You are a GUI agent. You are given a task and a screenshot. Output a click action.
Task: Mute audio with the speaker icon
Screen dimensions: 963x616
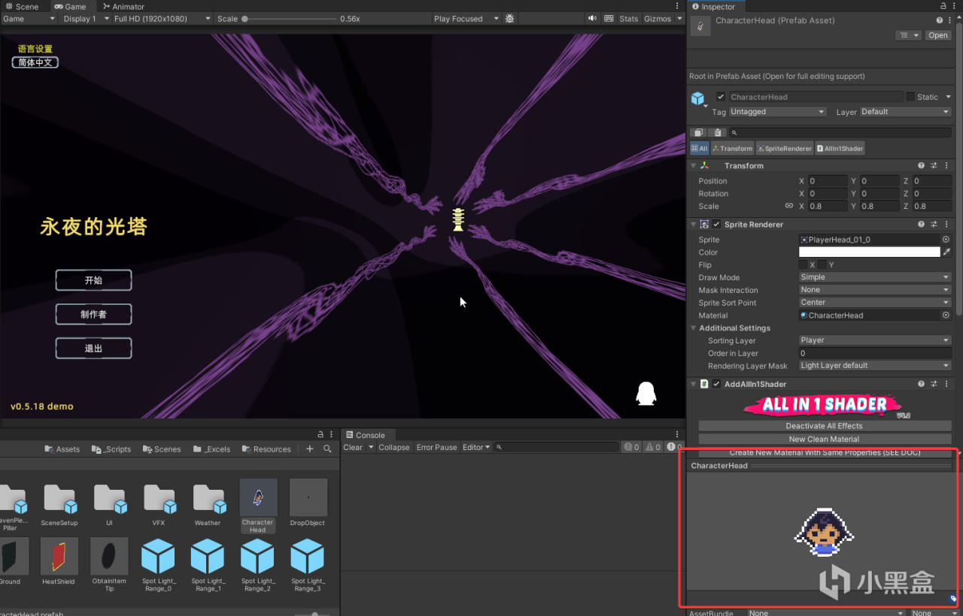click(x=592, y=19)
